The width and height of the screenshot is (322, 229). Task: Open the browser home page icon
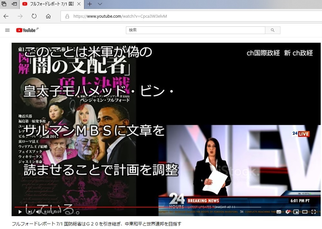coord(48,16)
